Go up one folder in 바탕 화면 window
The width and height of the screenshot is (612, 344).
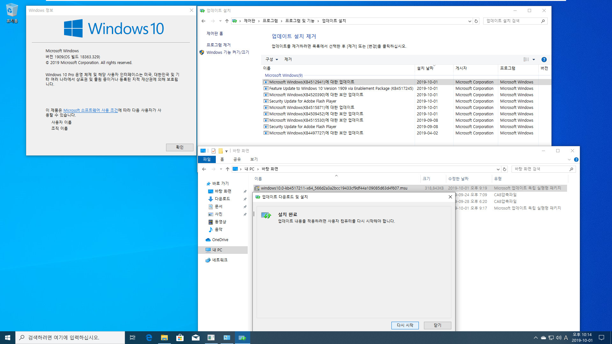click(x=227, y=169)
